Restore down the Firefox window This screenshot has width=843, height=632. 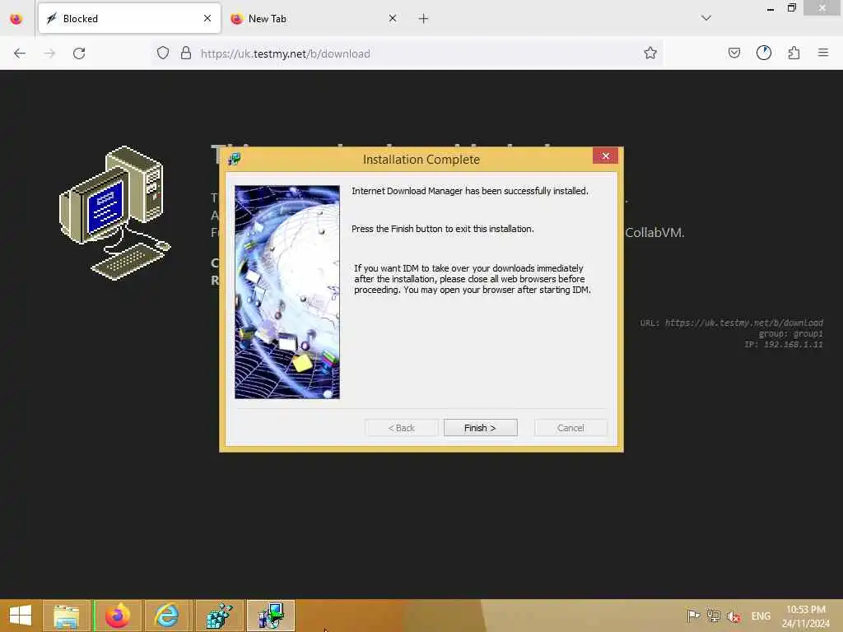point(792,8)
